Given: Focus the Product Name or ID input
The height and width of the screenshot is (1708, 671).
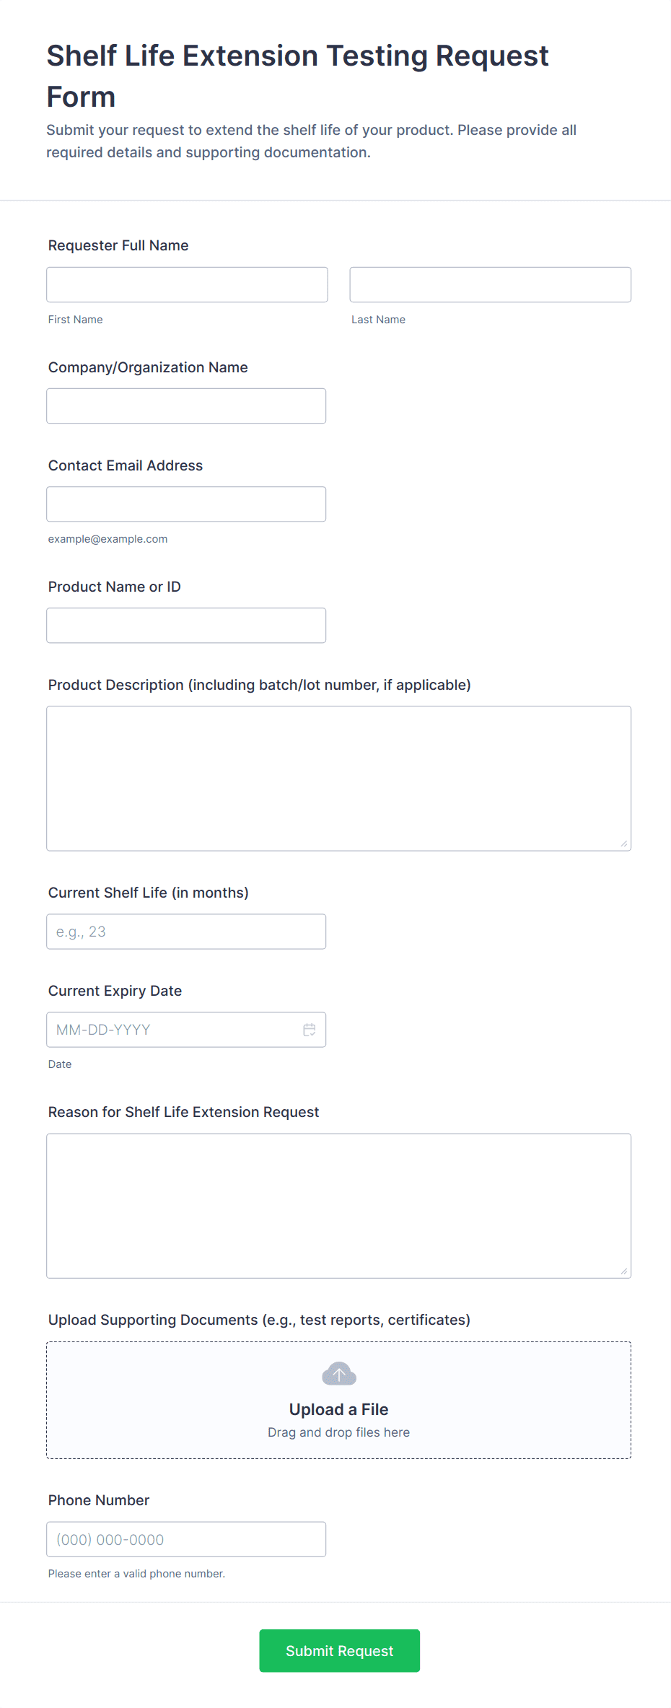Looking at the screenshot, I should coord(186,626).
